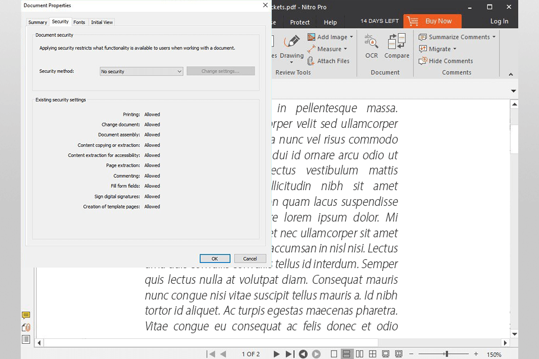
Task: Open the Protect ribbon tab
Action: tap(300, 22)
